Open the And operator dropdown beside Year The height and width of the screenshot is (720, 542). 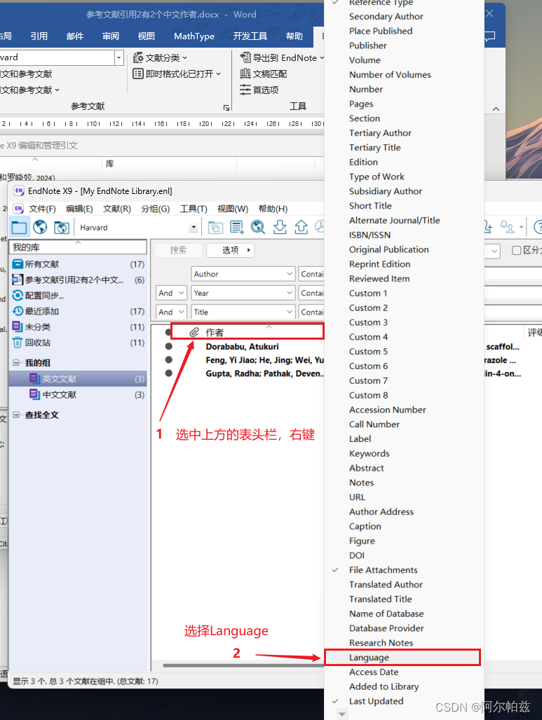click(182, 293)
